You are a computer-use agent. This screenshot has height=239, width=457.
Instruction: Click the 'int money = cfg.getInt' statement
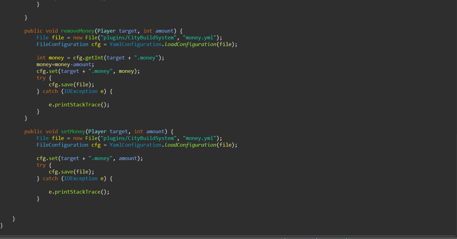point(100,58)
